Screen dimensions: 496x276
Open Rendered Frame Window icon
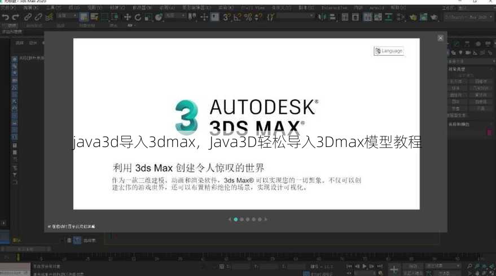click(x=424, y=17)
